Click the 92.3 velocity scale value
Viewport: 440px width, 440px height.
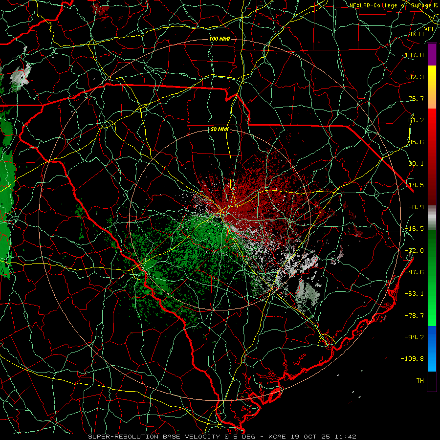[x=416, y=77]
